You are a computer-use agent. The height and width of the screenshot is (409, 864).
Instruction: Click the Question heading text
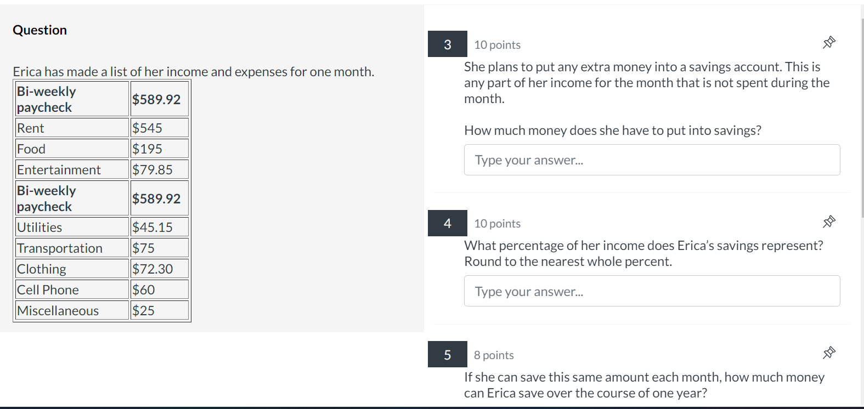pos(39,30)
